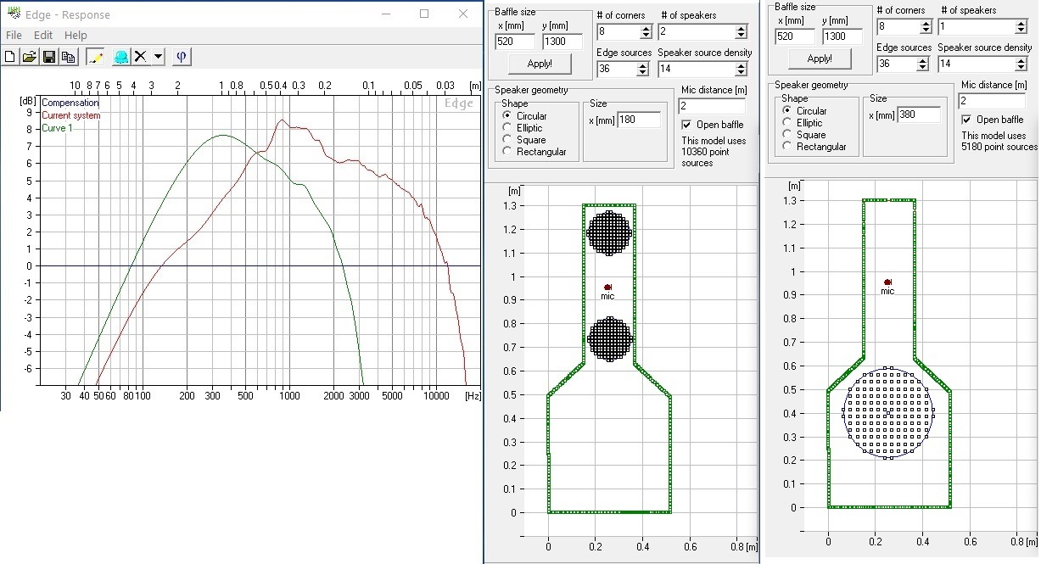Click speaker size field showing 180
Viewport: 1041px width, 564px height.
(x=639, y=120)
